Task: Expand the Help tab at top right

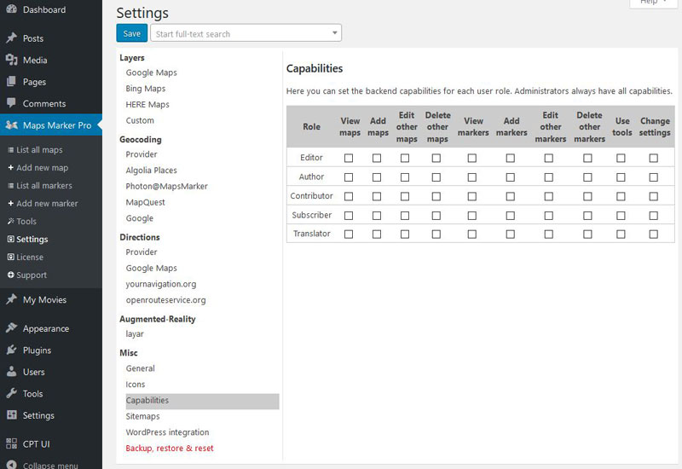Action: click(654, 3)
